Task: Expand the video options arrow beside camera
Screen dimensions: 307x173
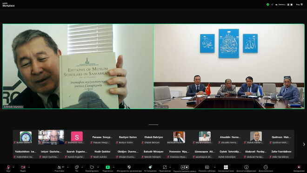Action: click(29, 167)
